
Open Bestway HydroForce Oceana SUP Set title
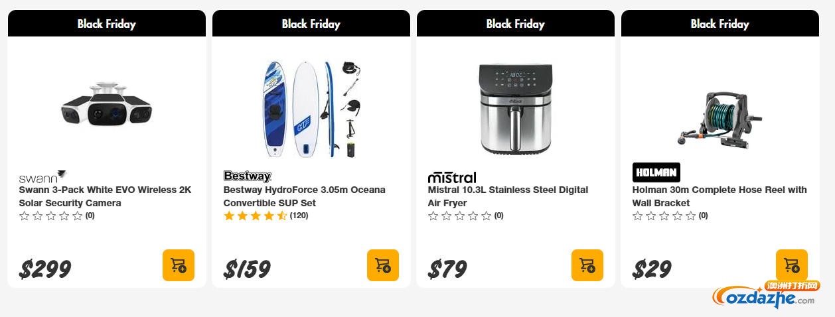(304, 196)
